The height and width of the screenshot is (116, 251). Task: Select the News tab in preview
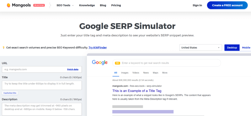(x=146, y=73)
